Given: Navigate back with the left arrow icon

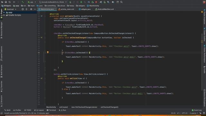Looking at the screenshot, I should point(14,2).
